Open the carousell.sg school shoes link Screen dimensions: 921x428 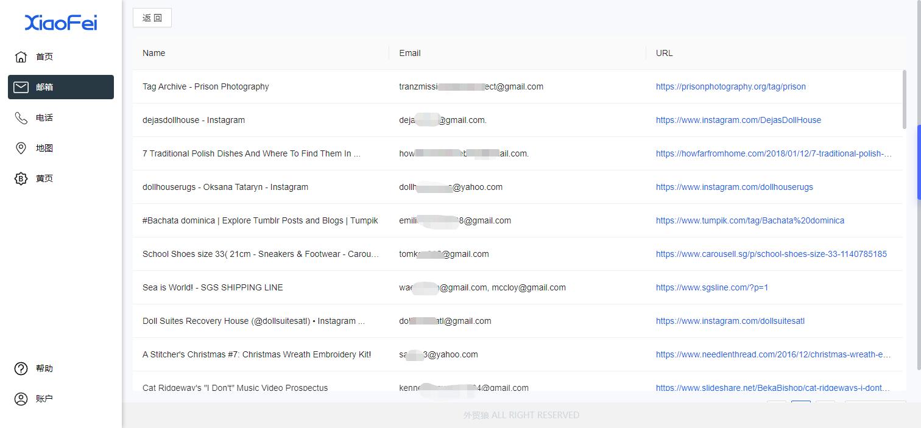[771, 254]
